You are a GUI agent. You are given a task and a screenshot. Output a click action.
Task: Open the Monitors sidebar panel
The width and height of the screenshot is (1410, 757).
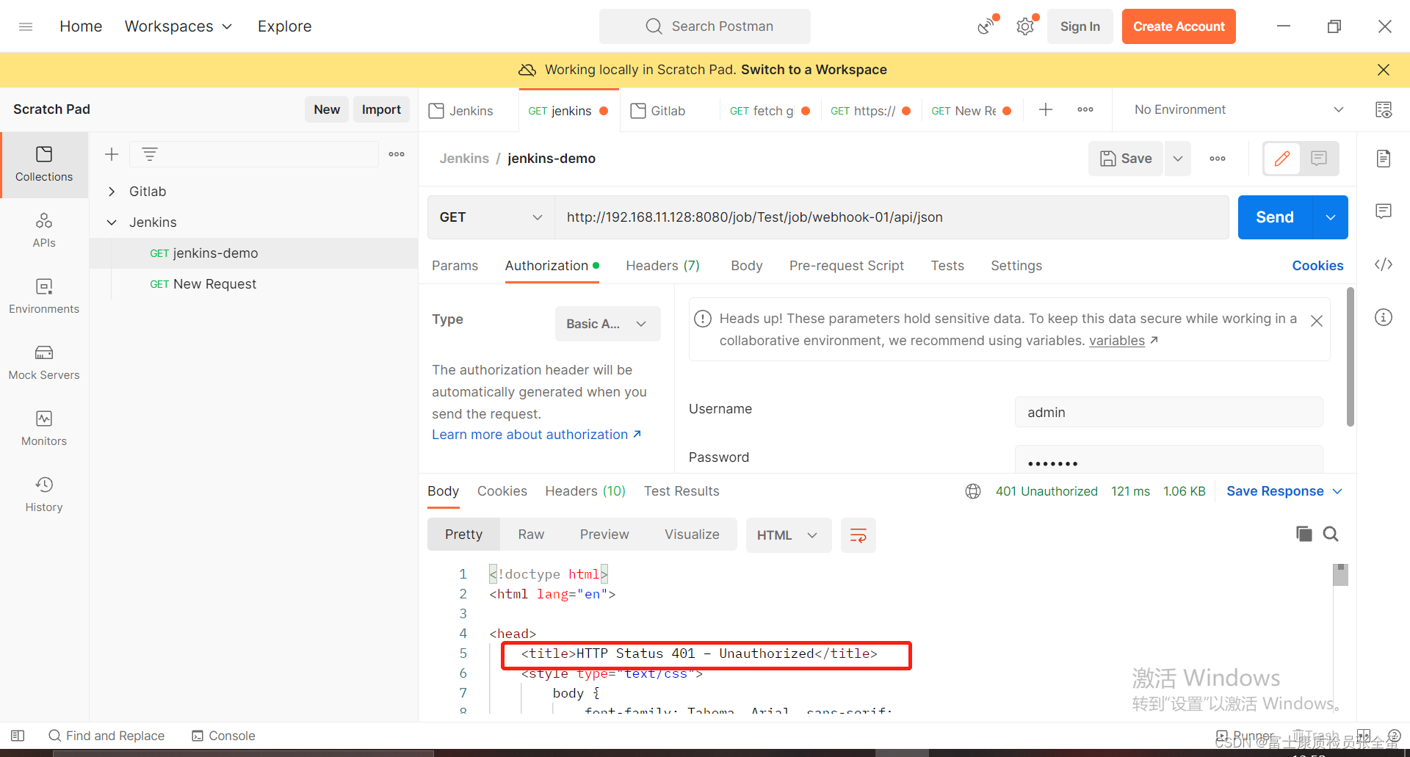point(44,429)
